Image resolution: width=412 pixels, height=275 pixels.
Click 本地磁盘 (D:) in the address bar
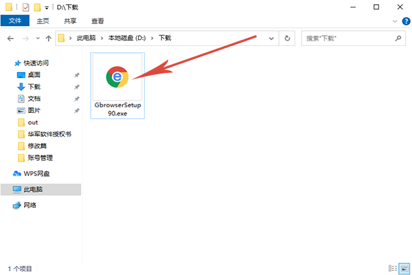(127, 38)
